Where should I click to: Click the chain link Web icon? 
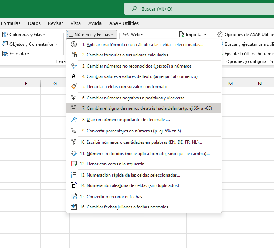[126, 34]
